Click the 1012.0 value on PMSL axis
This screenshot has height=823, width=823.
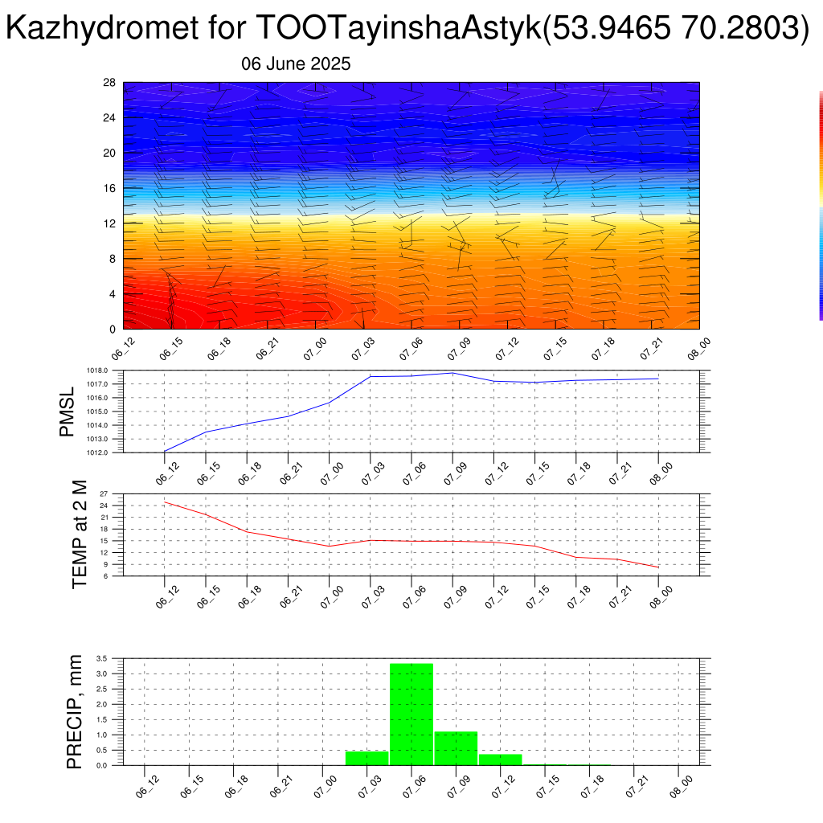(x=97, y=452)
